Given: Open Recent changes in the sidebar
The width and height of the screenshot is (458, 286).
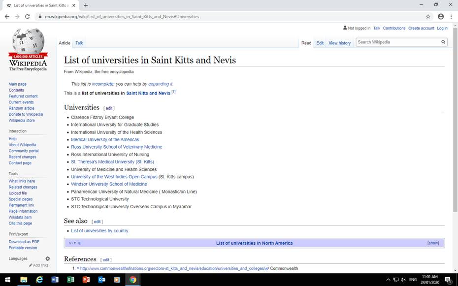Looking at the screenshot, I should (x=23, y=157).
